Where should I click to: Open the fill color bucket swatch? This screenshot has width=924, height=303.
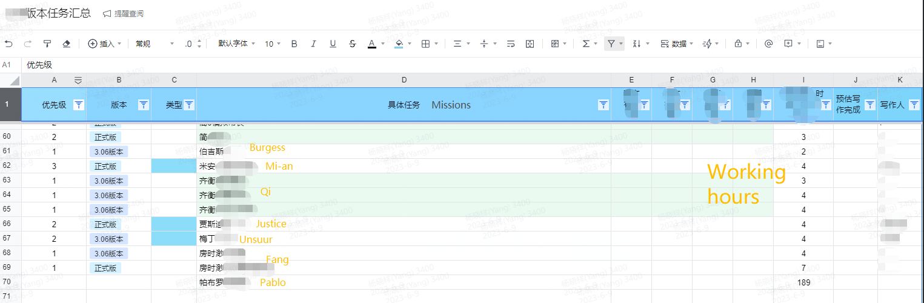click(x=399, y=44)
